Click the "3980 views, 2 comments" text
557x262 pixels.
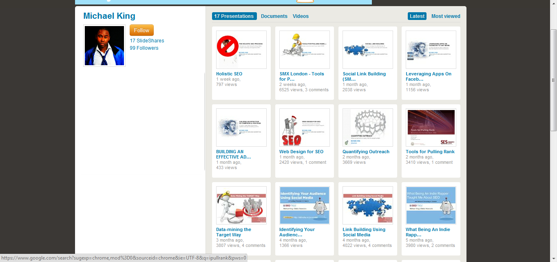click(x=430, y=246)
